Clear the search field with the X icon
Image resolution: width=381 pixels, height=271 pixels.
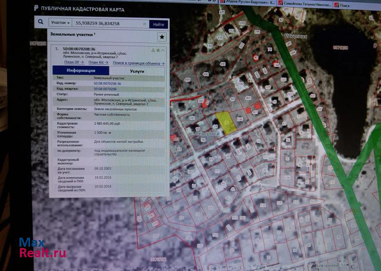[145, 24]
